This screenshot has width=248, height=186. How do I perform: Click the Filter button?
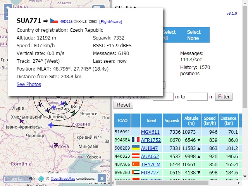pos(223,96)
